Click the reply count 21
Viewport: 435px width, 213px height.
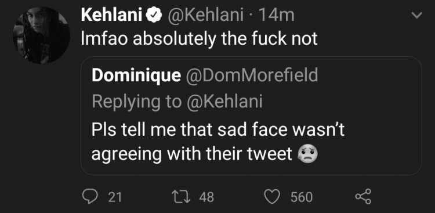pos(115,197)
